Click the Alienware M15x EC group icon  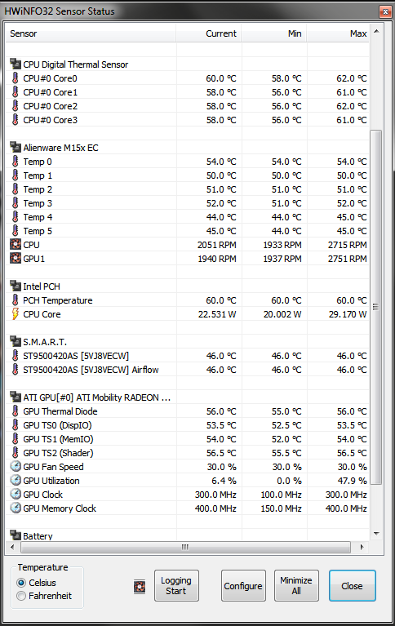(16, 147)
